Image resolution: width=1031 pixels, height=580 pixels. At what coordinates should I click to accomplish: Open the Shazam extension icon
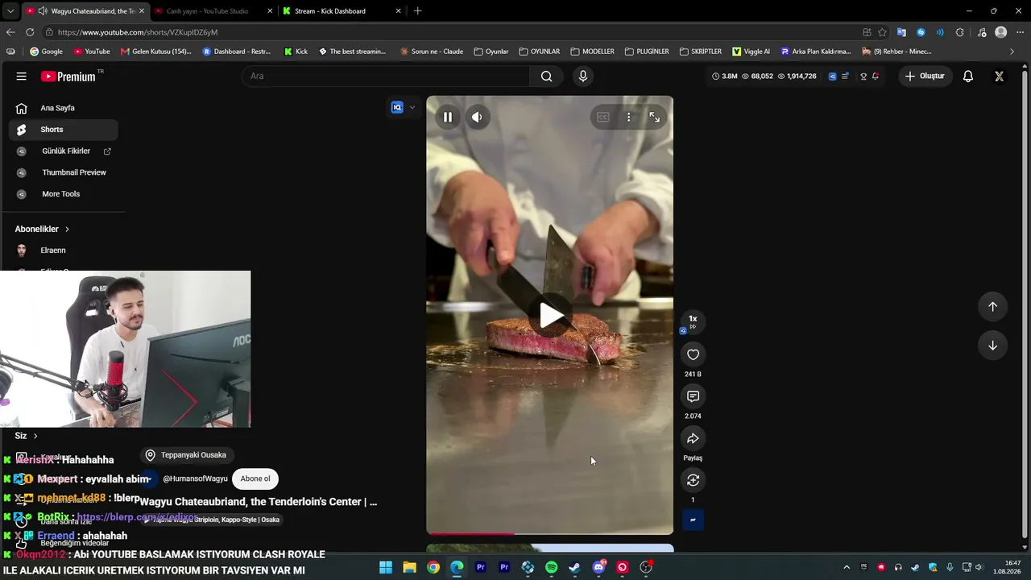coord(921,32)
